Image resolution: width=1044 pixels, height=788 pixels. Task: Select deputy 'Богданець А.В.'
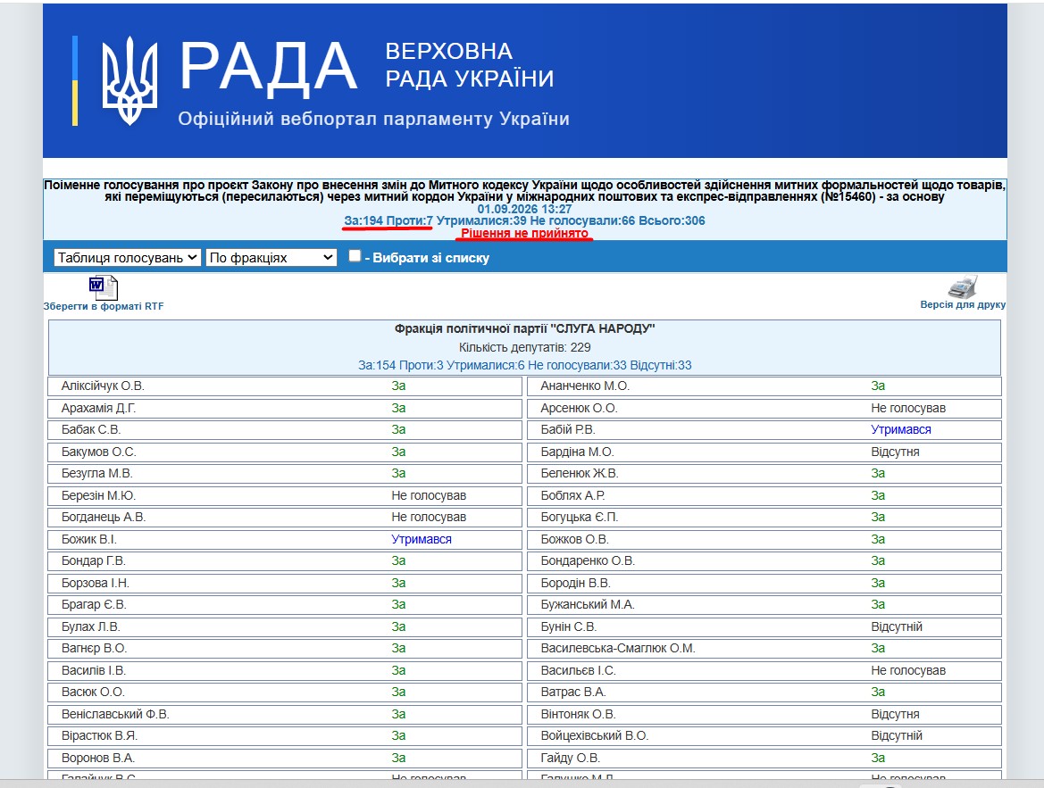click(x=104, y=517)
